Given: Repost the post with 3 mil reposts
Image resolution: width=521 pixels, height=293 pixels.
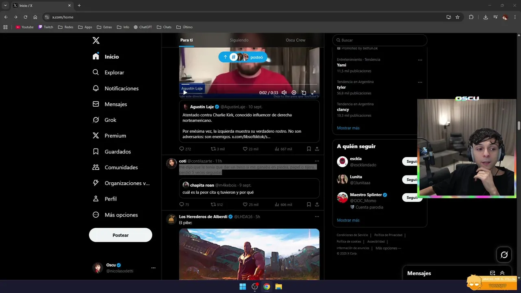Looking at the screenshot, I should [x=218, y=149].
